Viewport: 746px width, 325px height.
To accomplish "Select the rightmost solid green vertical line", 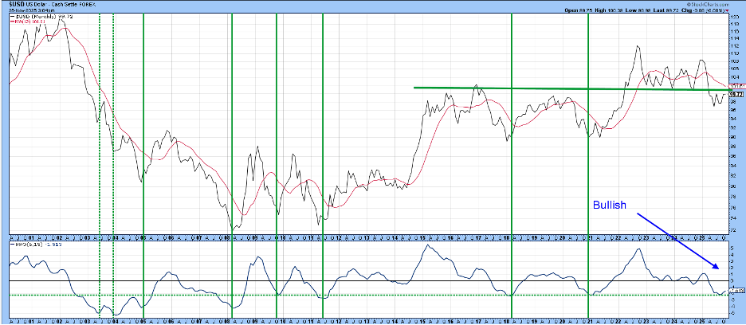I will pos(587,159).
